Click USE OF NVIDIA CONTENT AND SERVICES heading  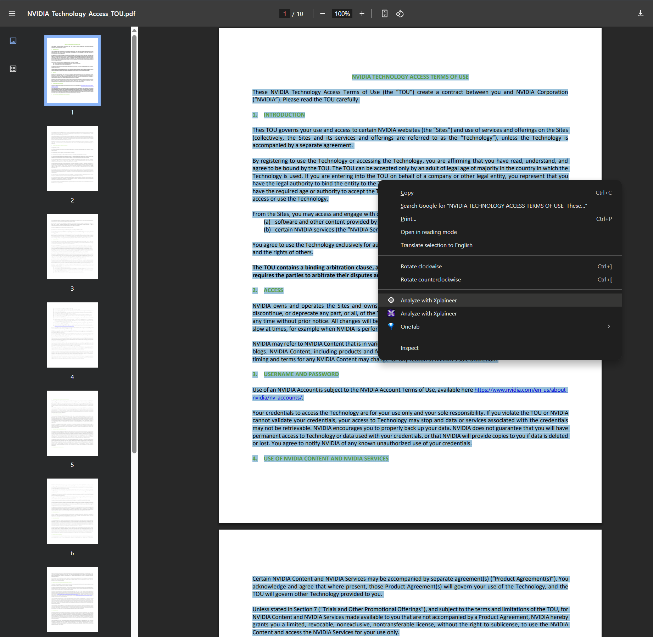point(326,459)
